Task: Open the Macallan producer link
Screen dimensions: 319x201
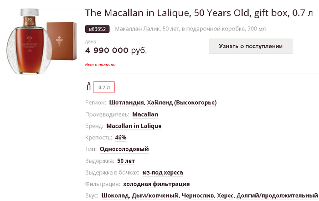Action: pyautogui.click(x=145, y=114)
